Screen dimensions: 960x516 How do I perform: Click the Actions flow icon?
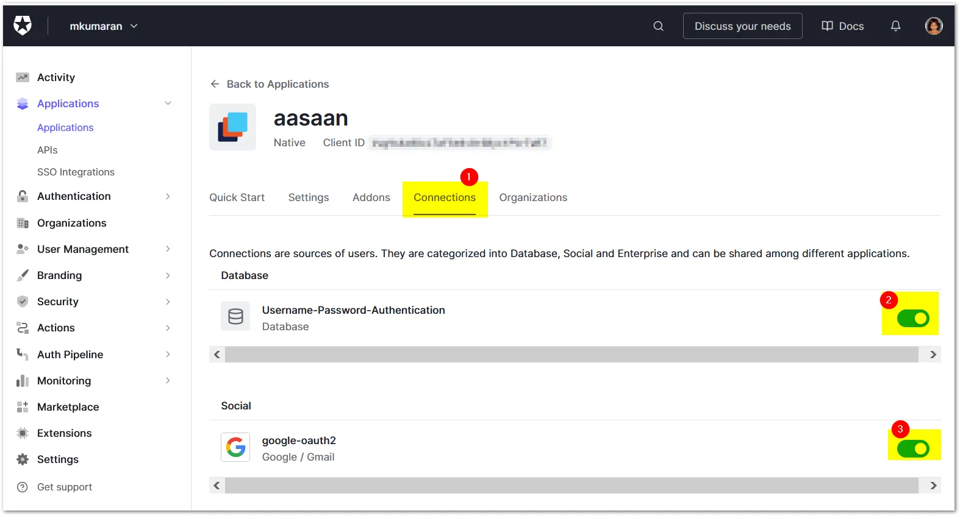point(23,328)
